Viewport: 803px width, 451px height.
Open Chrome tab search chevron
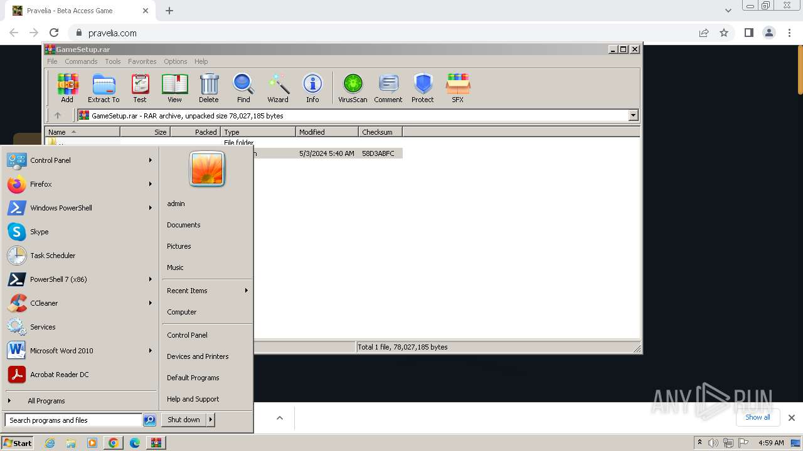point(728,11)
